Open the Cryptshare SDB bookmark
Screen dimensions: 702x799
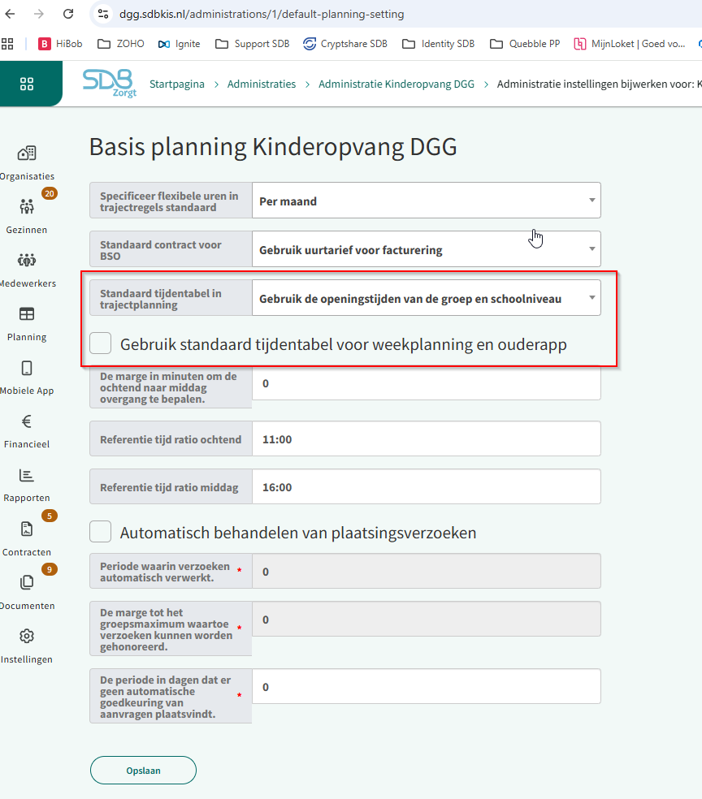tap(345, 44)
